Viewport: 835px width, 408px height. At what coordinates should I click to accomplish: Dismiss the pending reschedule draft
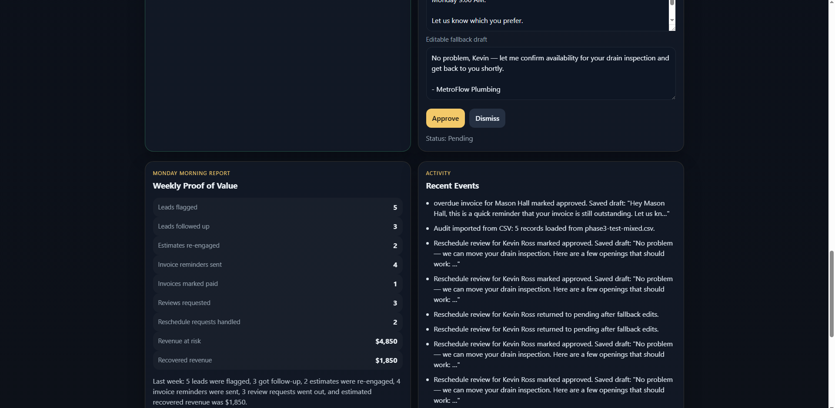coord(487,118)
